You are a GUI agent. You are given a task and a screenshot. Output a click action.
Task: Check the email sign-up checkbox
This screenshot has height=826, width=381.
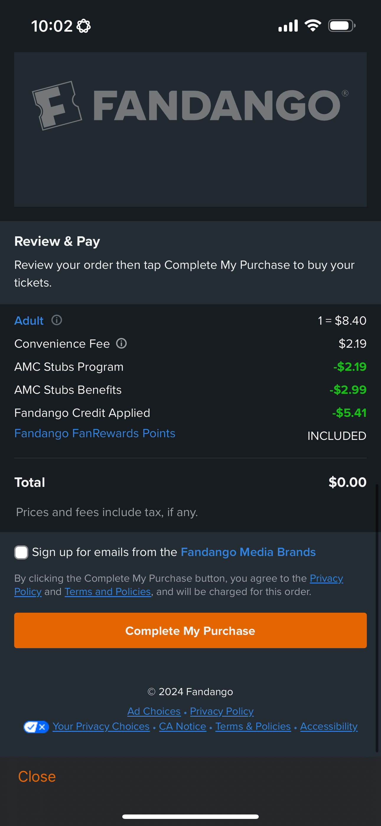21,552
